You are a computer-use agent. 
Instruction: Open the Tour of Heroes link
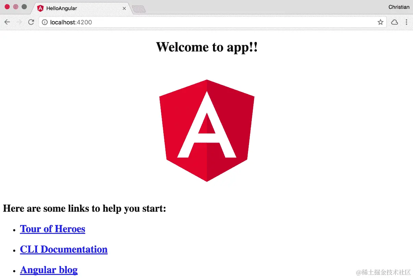[x=53, y=229]
